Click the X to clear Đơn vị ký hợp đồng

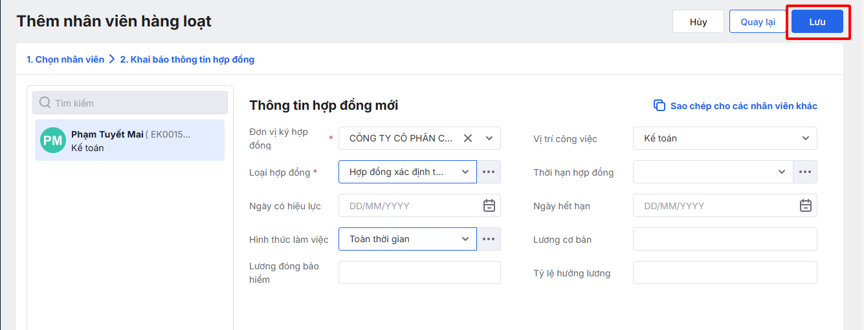coord(468,138)
